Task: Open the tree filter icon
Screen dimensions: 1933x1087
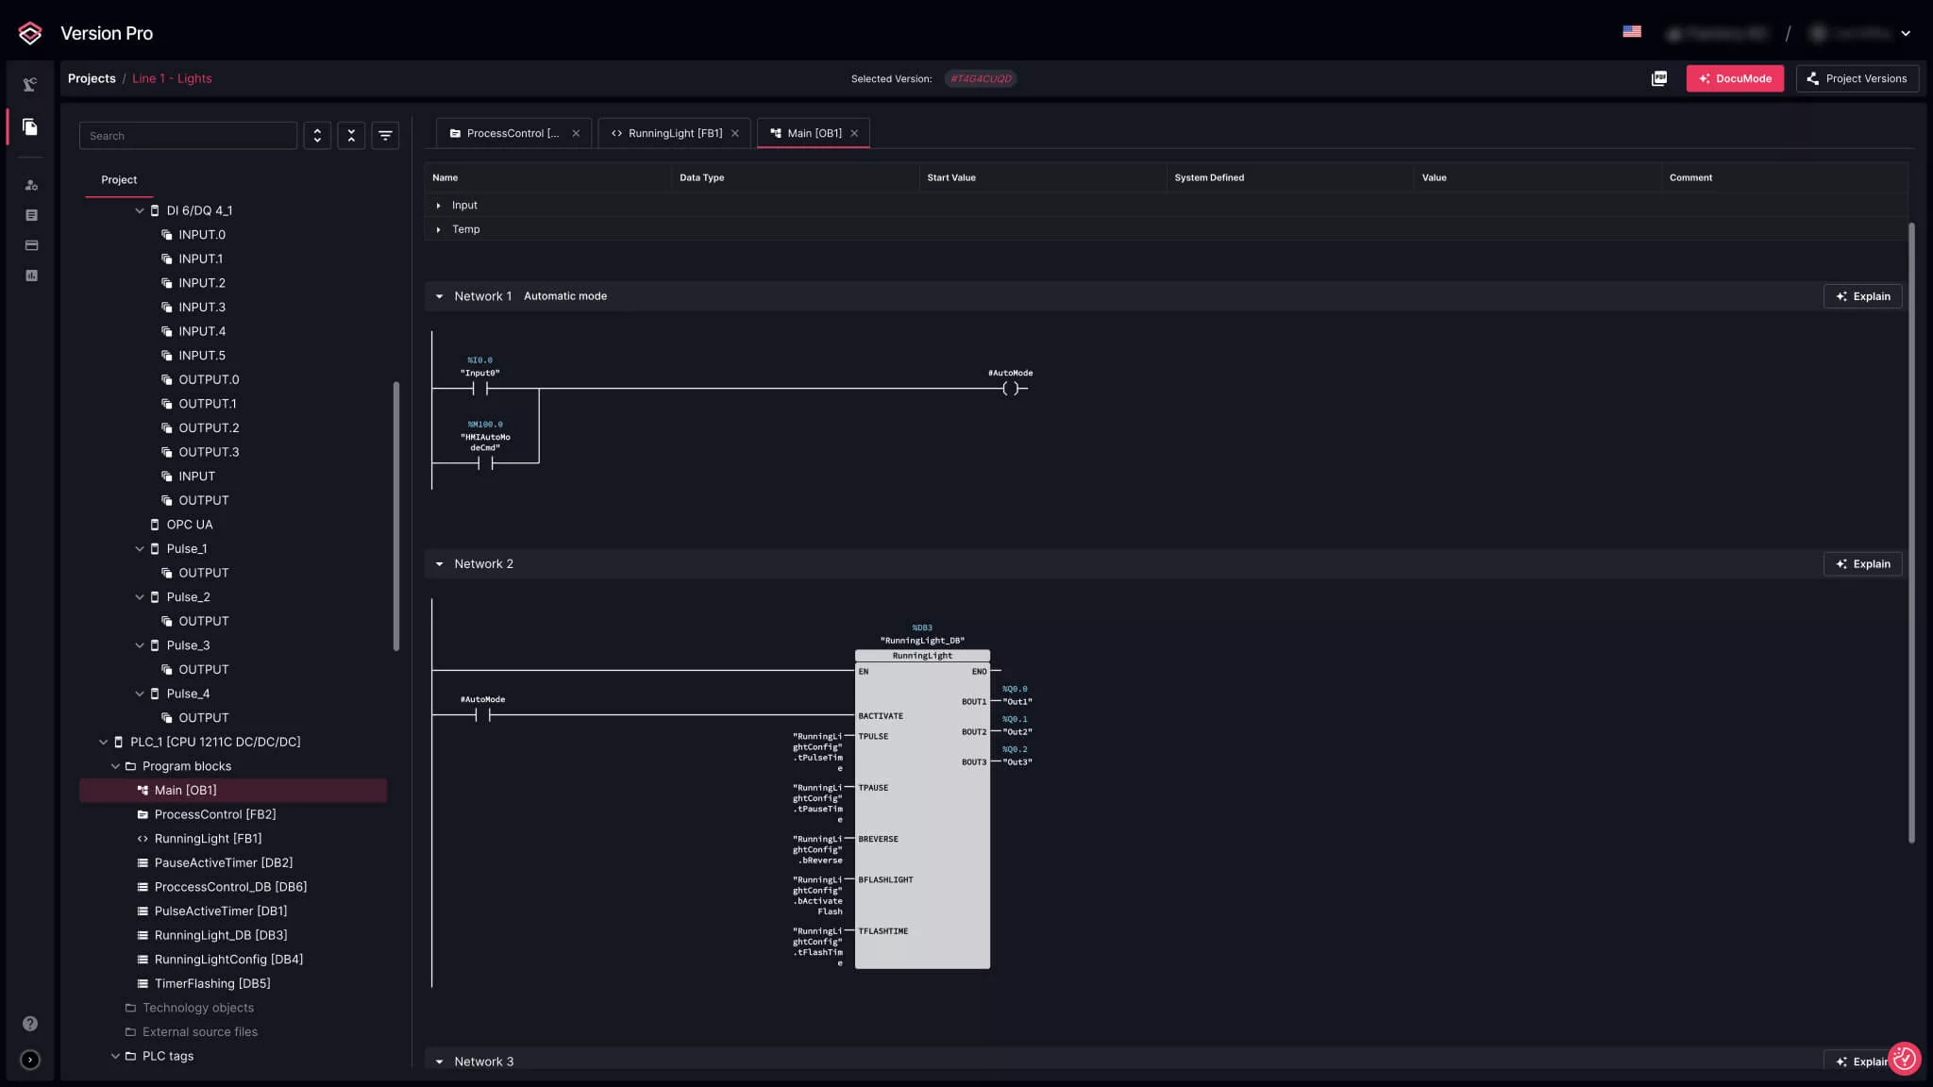Action: point(385,136)
